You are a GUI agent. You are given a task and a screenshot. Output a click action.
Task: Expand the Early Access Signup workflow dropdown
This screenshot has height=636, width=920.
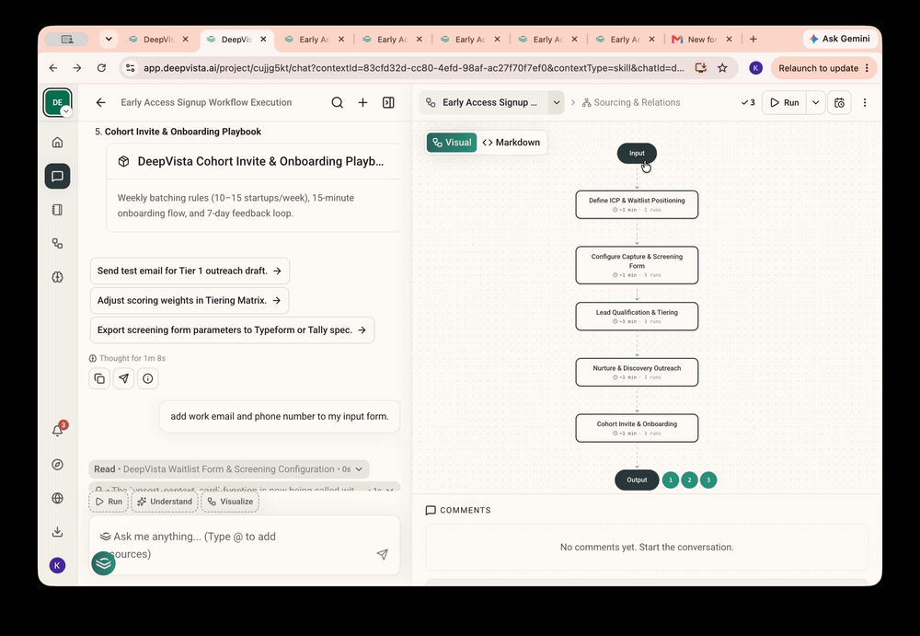pos(557,103)
